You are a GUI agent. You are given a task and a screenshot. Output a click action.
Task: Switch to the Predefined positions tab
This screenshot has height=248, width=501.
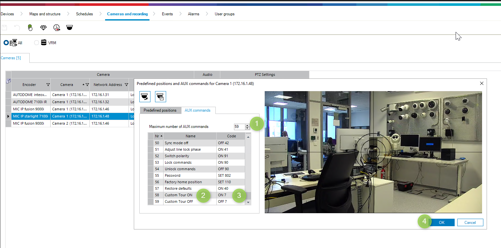click(160, 110)
